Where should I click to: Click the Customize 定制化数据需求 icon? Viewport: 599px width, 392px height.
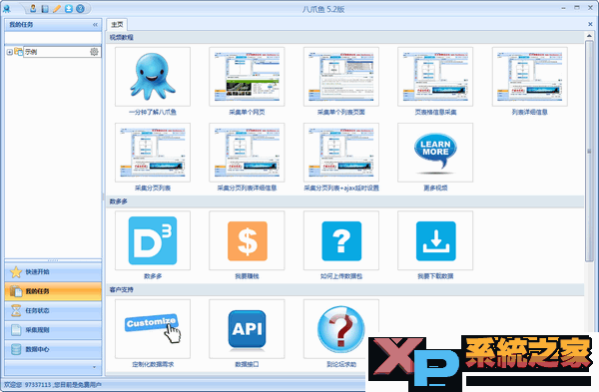pyautogui.click(x=153, y=328)
